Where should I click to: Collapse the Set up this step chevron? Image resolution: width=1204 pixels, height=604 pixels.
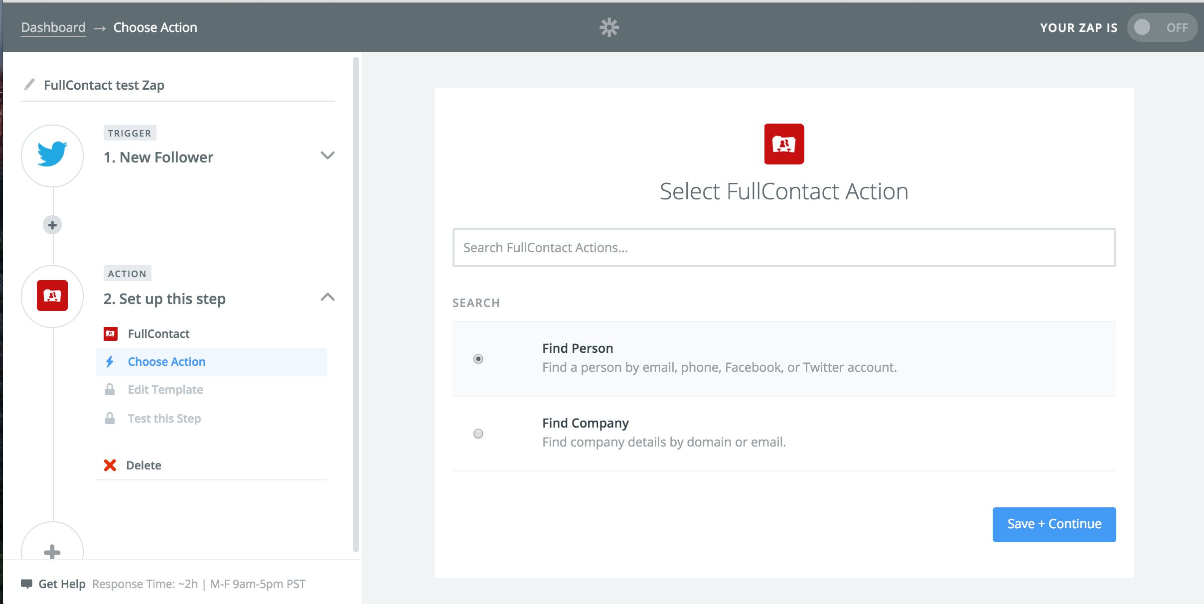click(x=327, y=297)
